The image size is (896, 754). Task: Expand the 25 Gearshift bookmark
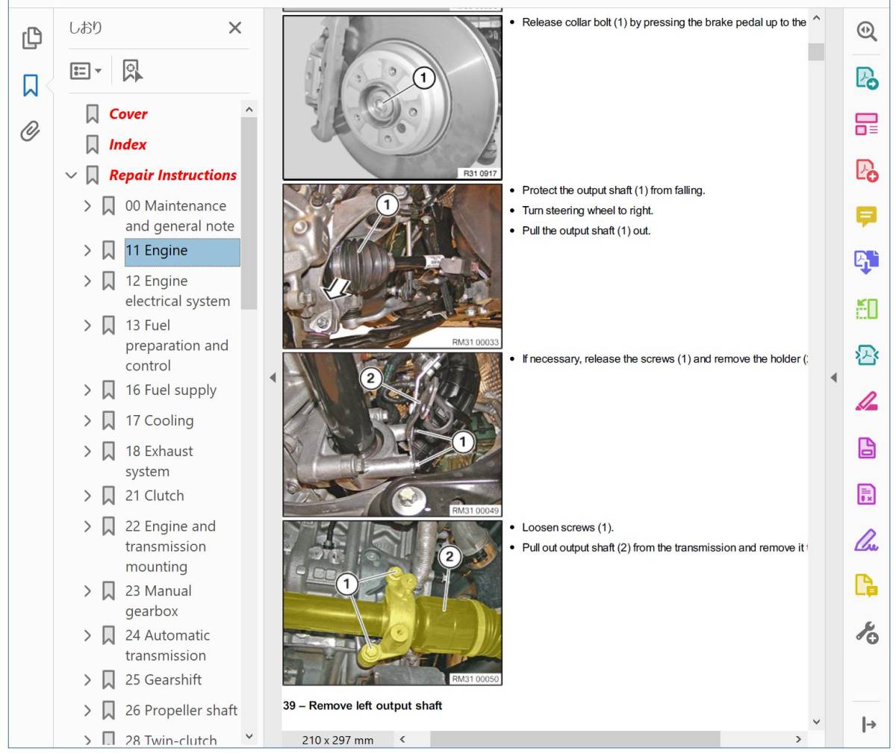(88, 680)
